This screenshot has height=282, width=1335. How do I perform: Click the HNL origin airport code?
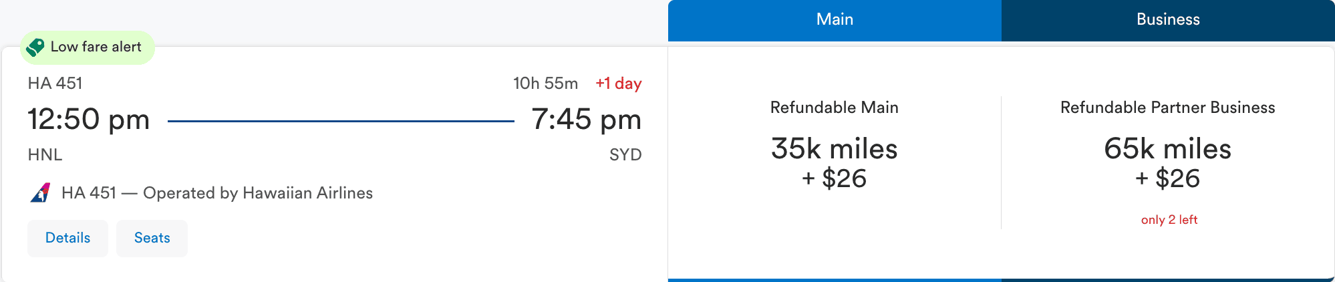(45, 155)
